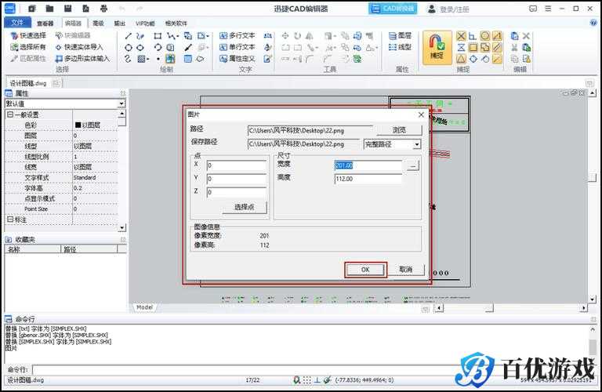
Task: Open the Polyline tool dropdown arrow
Action: coord(177,36)
